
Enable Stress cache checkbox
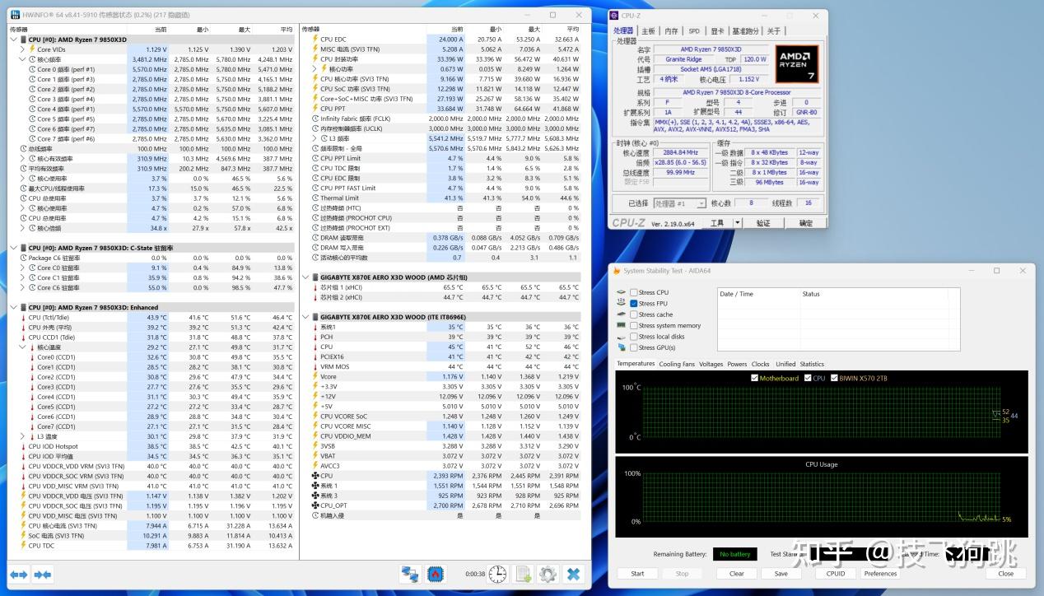coord(634,314)
